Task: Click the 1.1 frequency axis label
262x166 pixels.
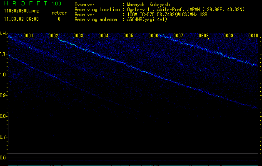Action: [x=3, y=54]
